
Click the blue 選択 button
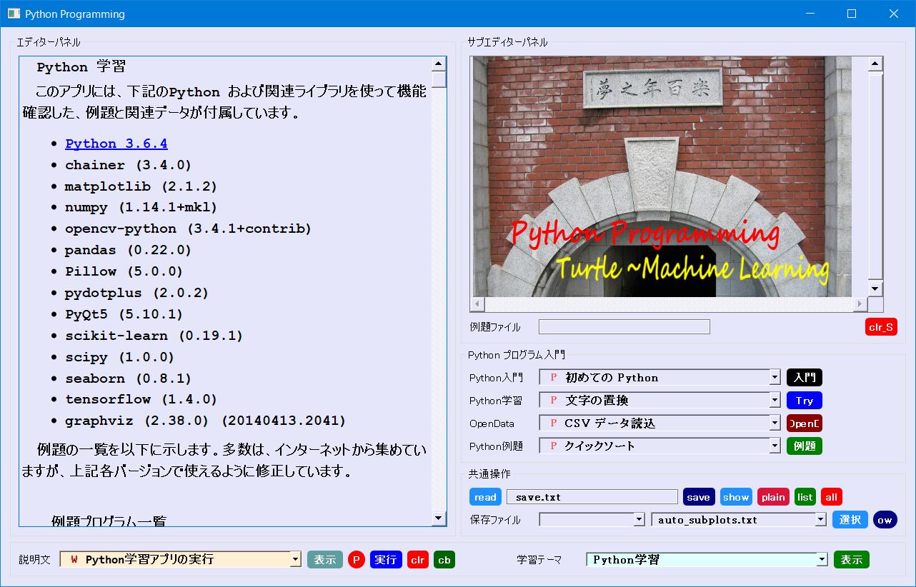pos(850,519)
